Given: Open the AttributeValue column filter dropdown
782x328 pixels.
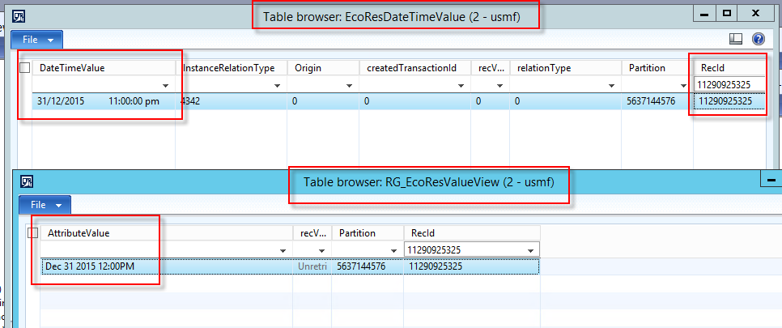Looking at the screenshot, I should (283, 250).
